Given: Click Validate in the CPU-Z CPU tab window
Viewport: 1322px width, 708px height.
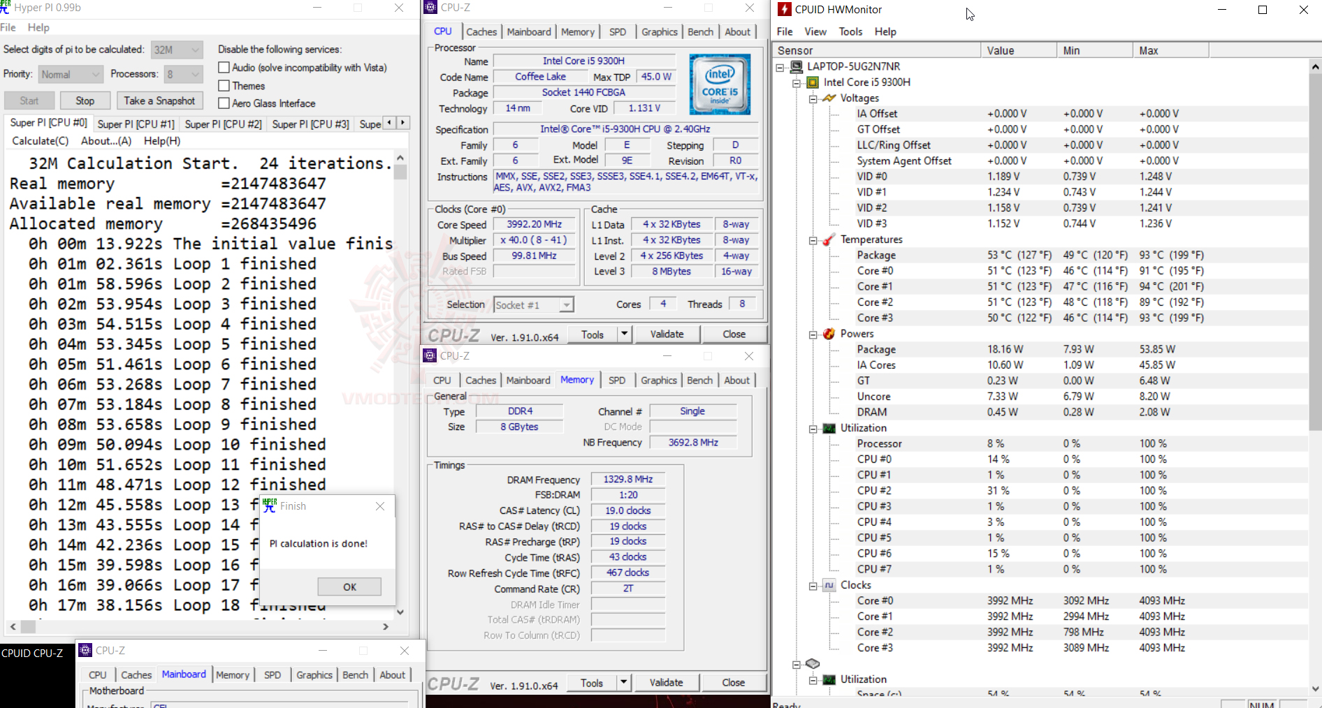Looking at the screenshot, I should point(667,334).
